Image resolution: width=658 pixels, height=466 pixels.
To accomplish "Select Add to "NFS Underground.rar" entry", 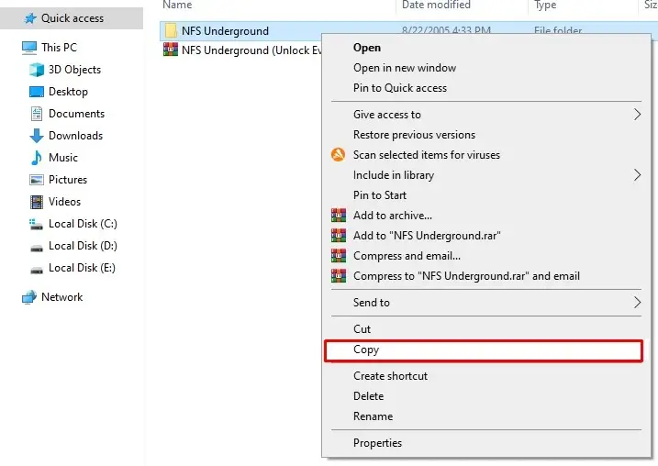I will coord(486,236).
